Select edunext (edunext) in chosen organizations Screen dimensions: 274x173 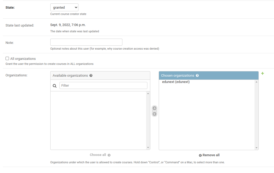pos(176,82)
